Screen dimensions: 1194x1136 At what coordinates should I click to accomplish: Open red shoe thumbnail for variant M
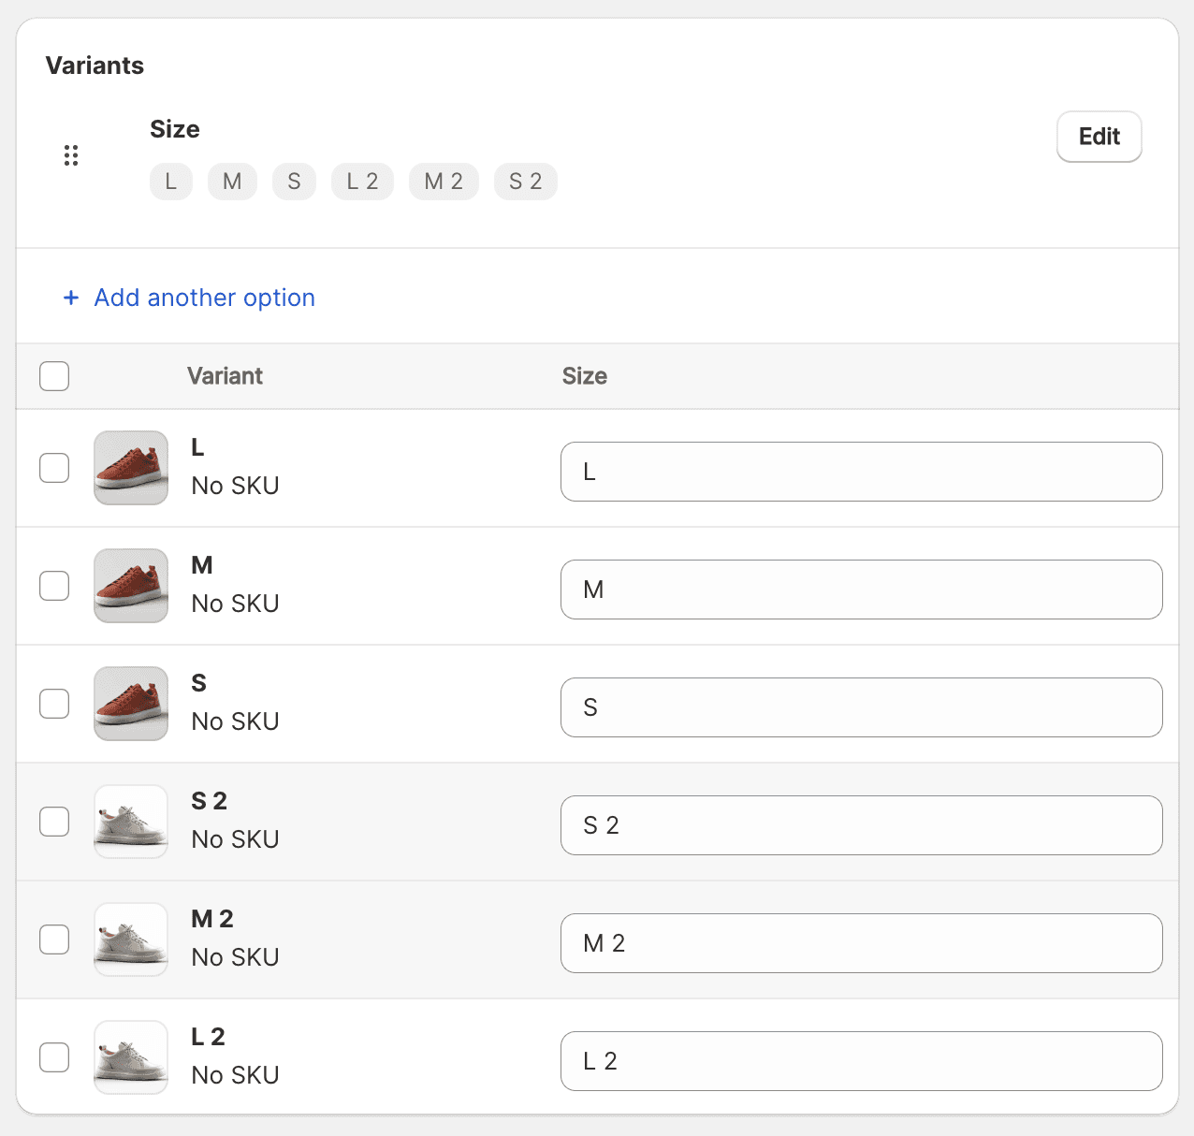pos(131,586)
